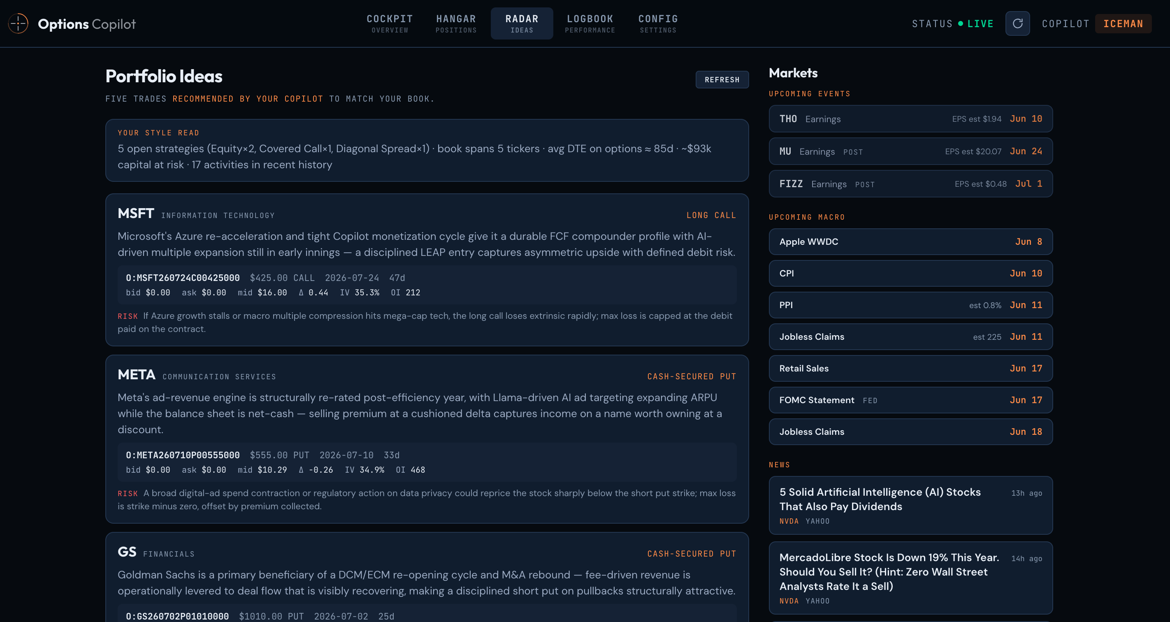Viewport: 1170px width, 622px height.
Task: Click the Options Copilot title text
Action: tap(87, 24)
